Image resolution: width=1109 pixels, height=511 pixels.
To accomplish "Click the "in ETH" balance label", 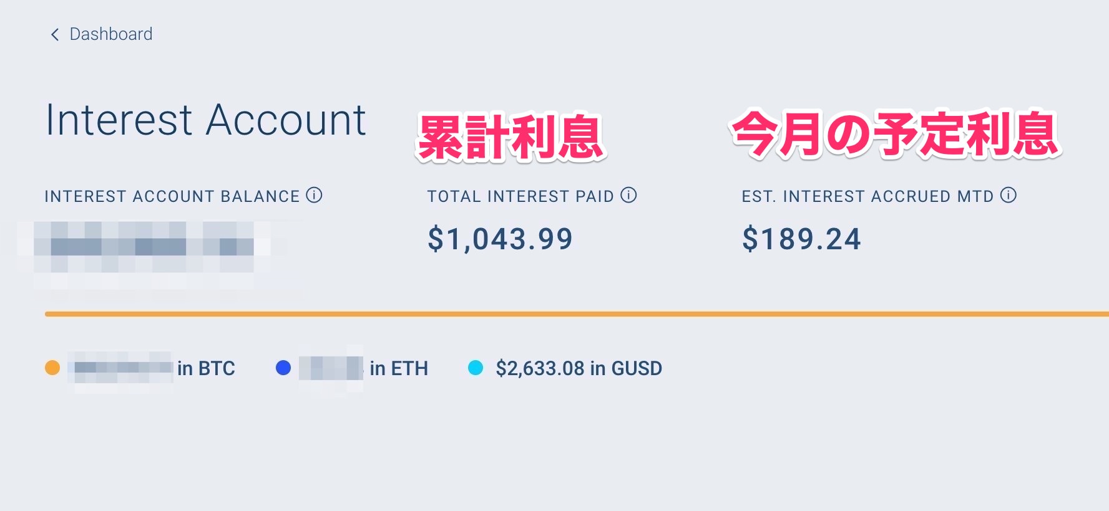I will pos(399,368).
